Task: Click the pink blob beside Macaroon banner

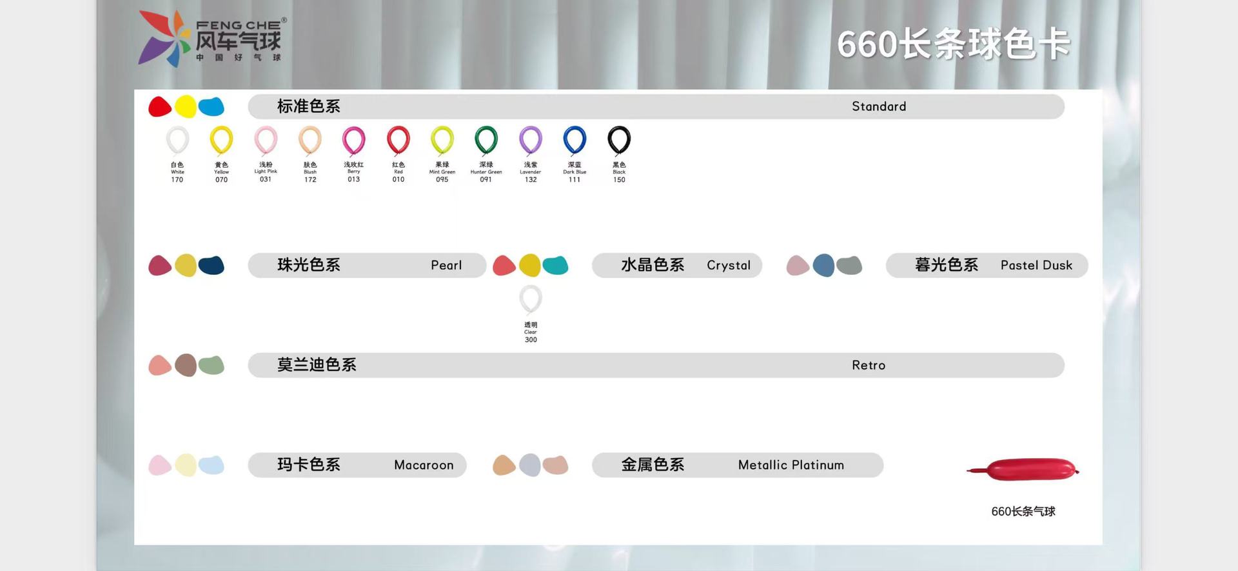Action: (x=160, y=465)
